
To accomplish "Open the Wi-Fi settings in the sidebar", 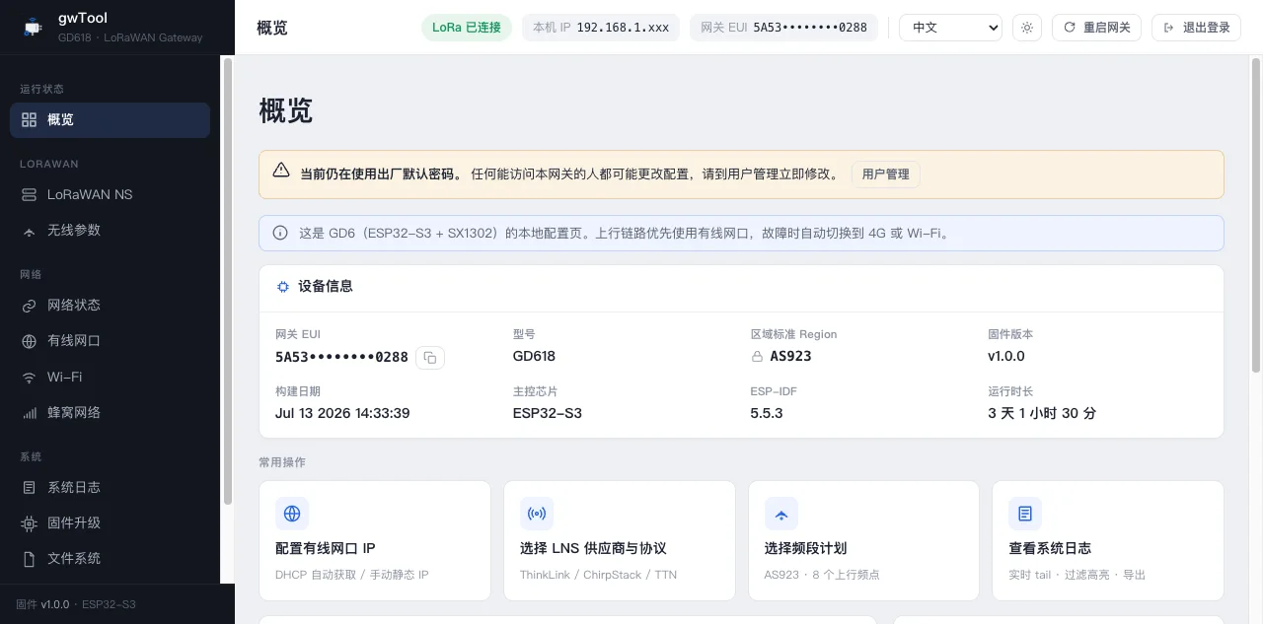I will pos(110,377).
